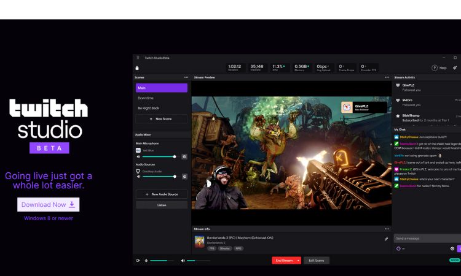
Task: Open the Stream Info three-dot menu
Action: pos(387,229)
